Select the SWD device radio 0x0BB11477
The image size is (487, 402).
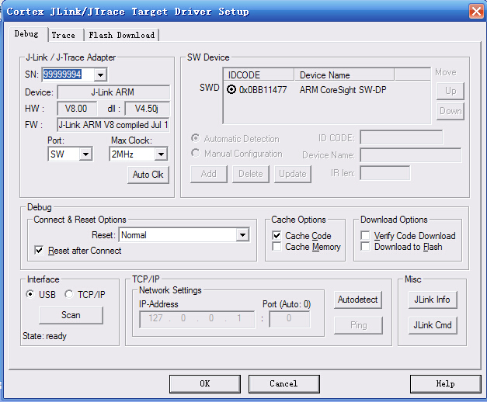(x=231, y=90)
